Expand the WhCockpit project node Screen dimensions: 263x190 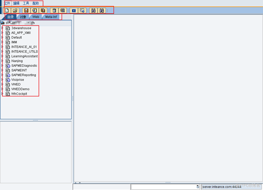(x=3, y=94)
